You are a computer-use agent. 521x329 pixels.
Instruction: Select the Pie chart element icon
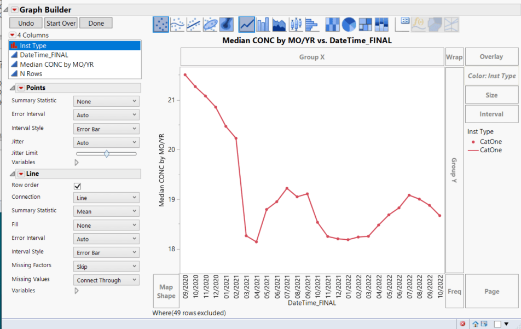pos(349,25)
